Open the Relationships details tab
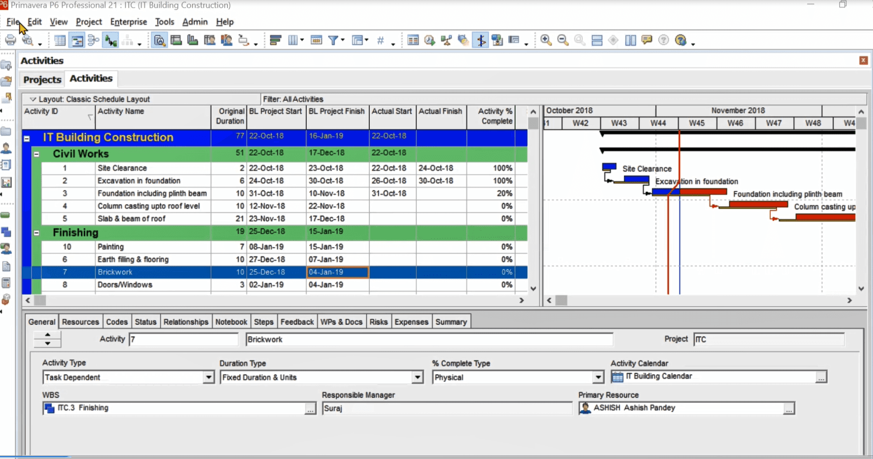The height and width of the screenshot is (459, 873). pos(186,322)
